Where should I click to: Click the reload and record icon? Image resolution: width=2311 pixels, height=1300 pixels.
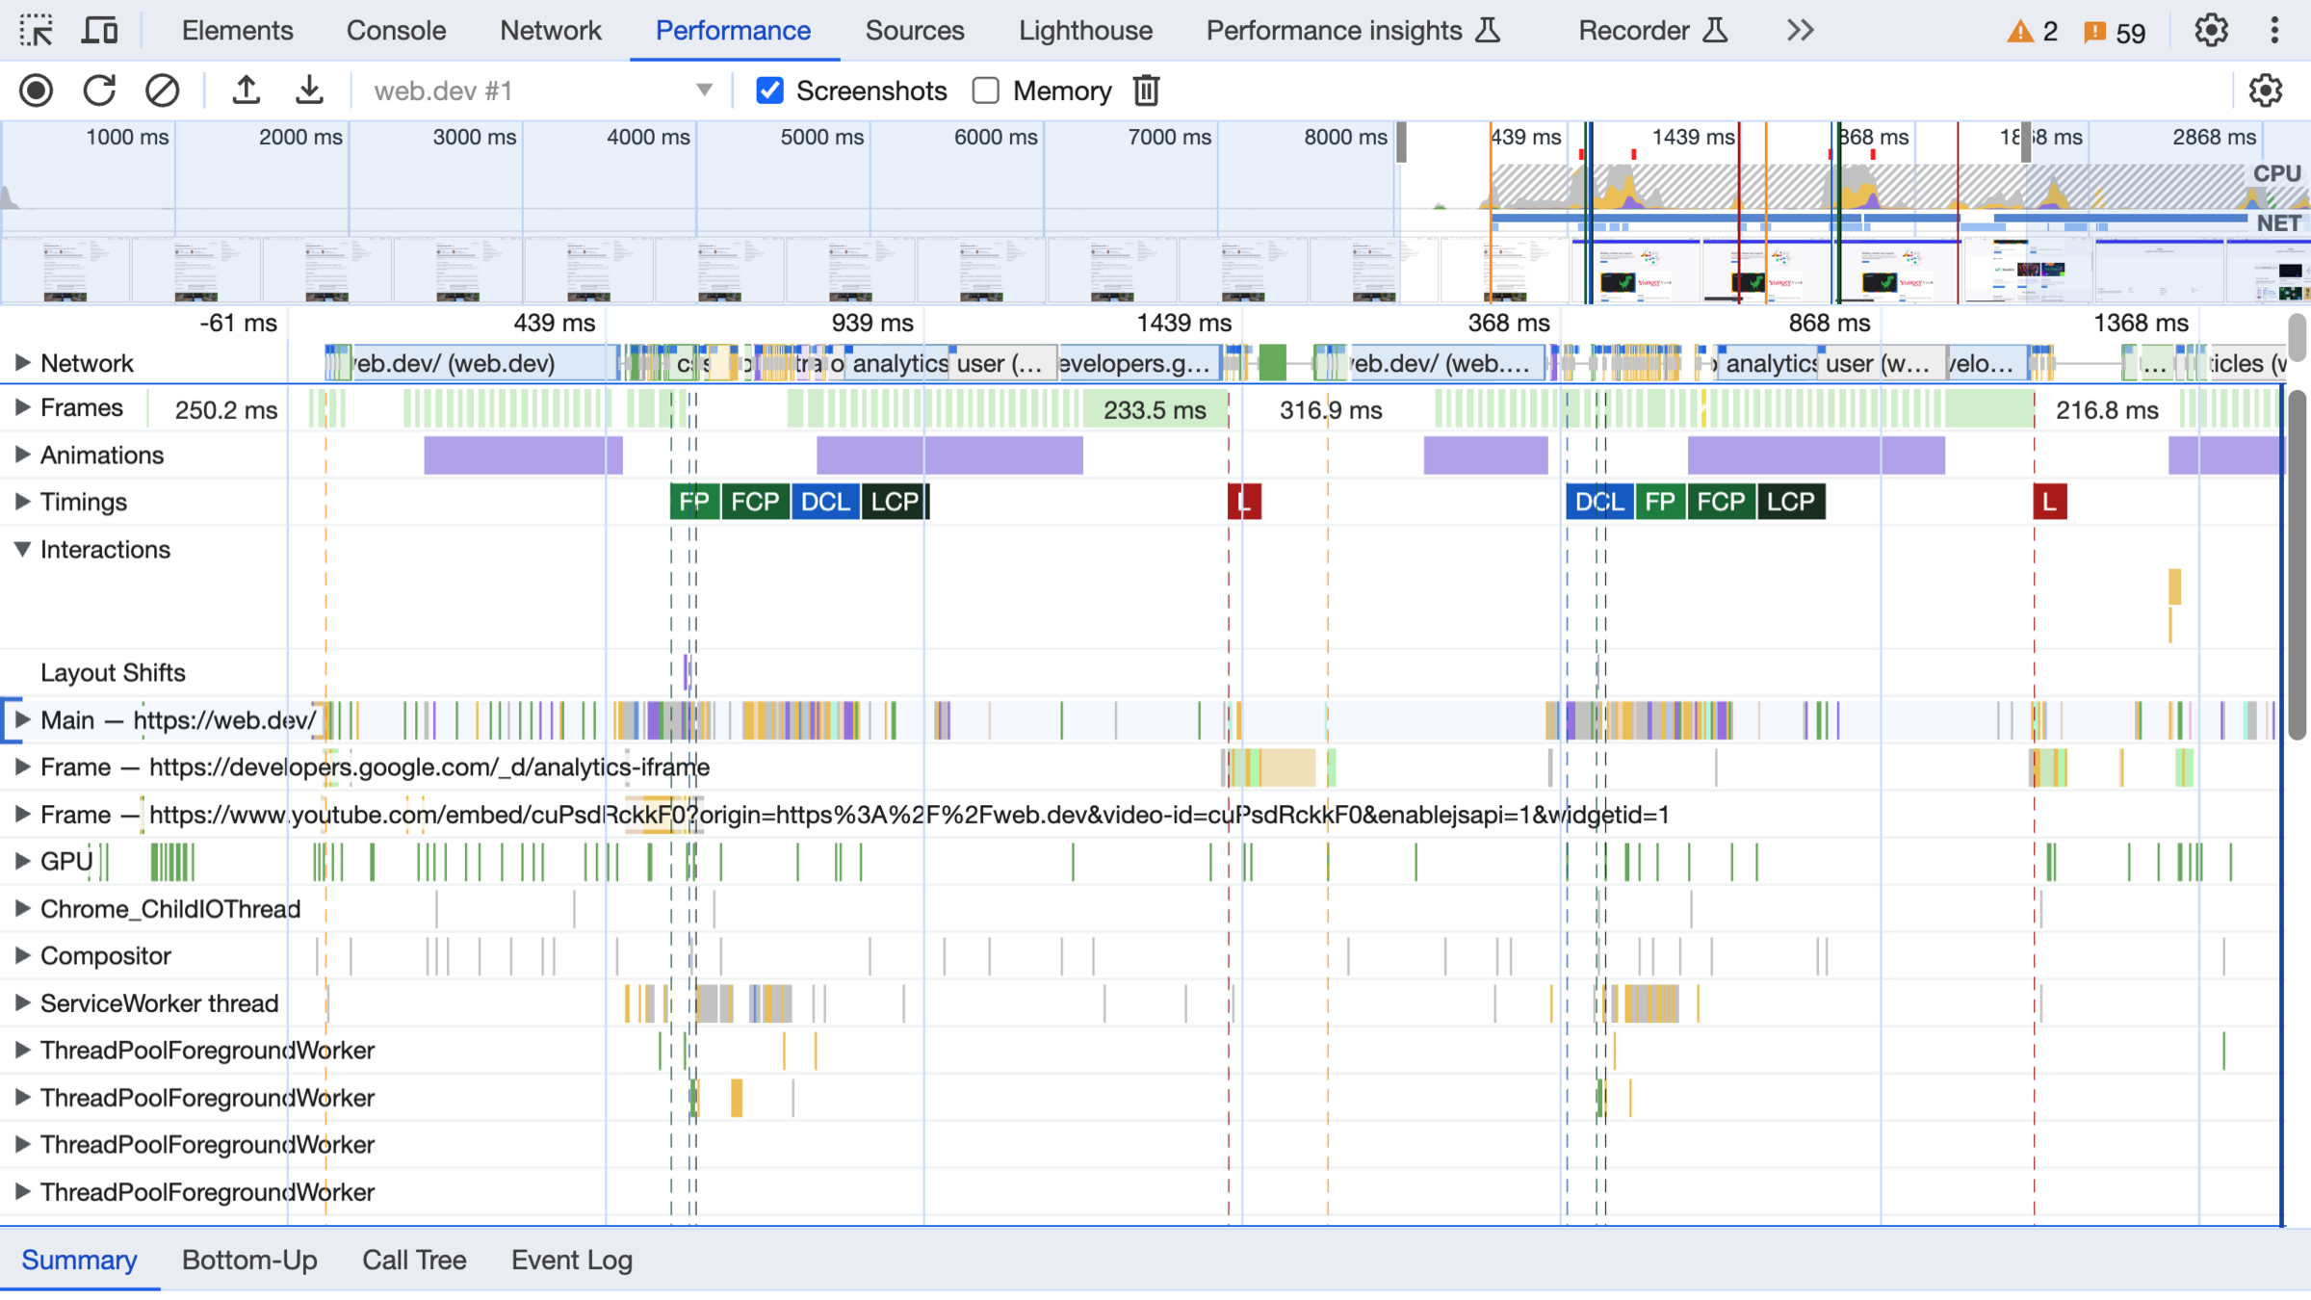coord(99,91)
